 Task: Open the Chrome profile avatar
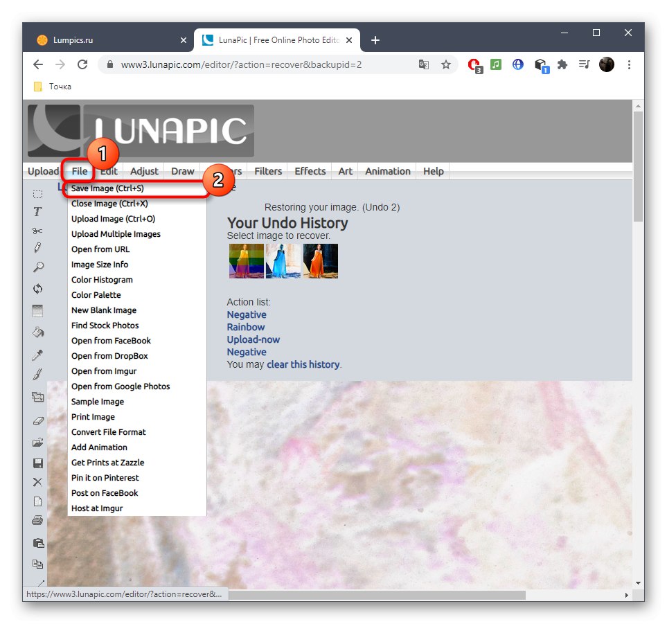point(607,64)
